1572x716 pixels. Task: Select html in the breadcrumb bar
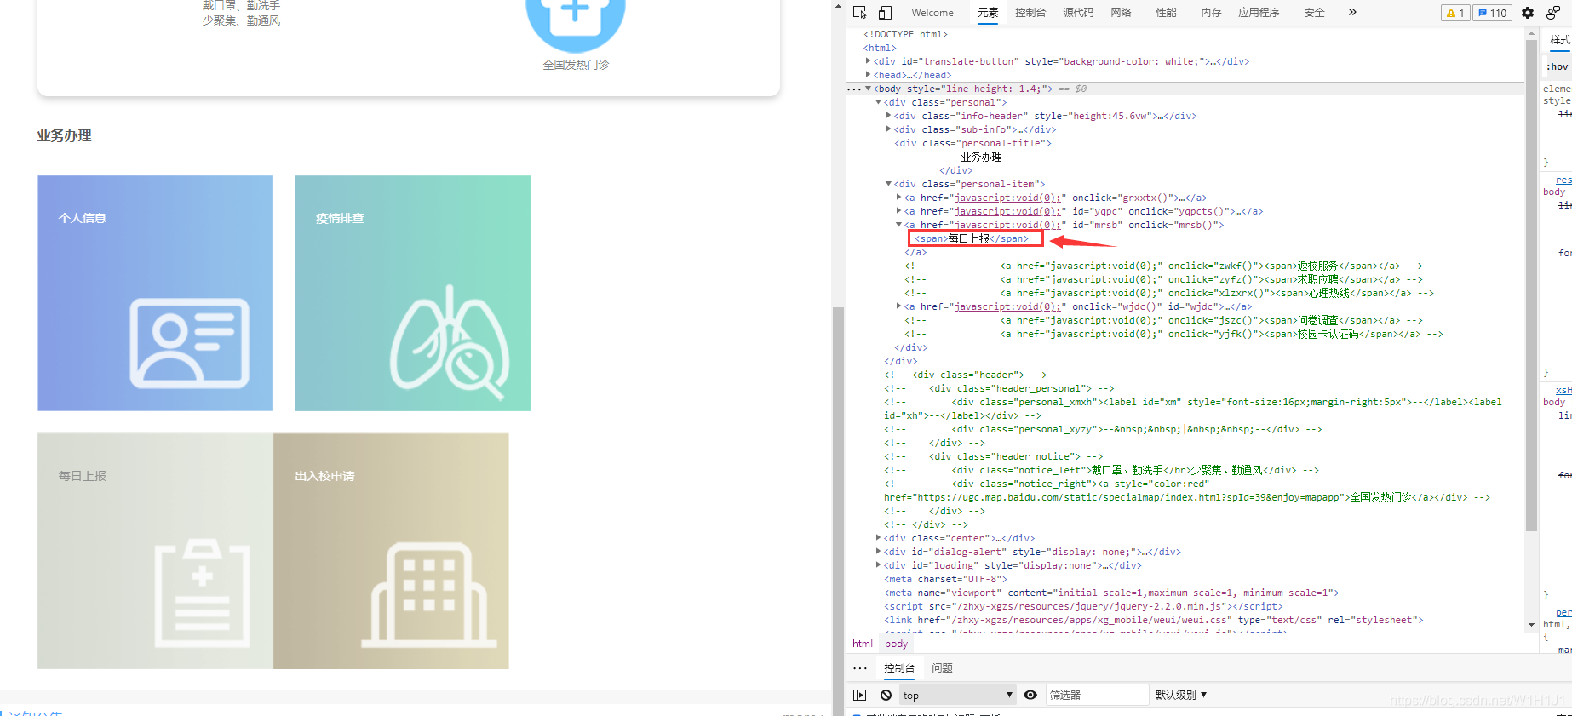tap(863, 644)
